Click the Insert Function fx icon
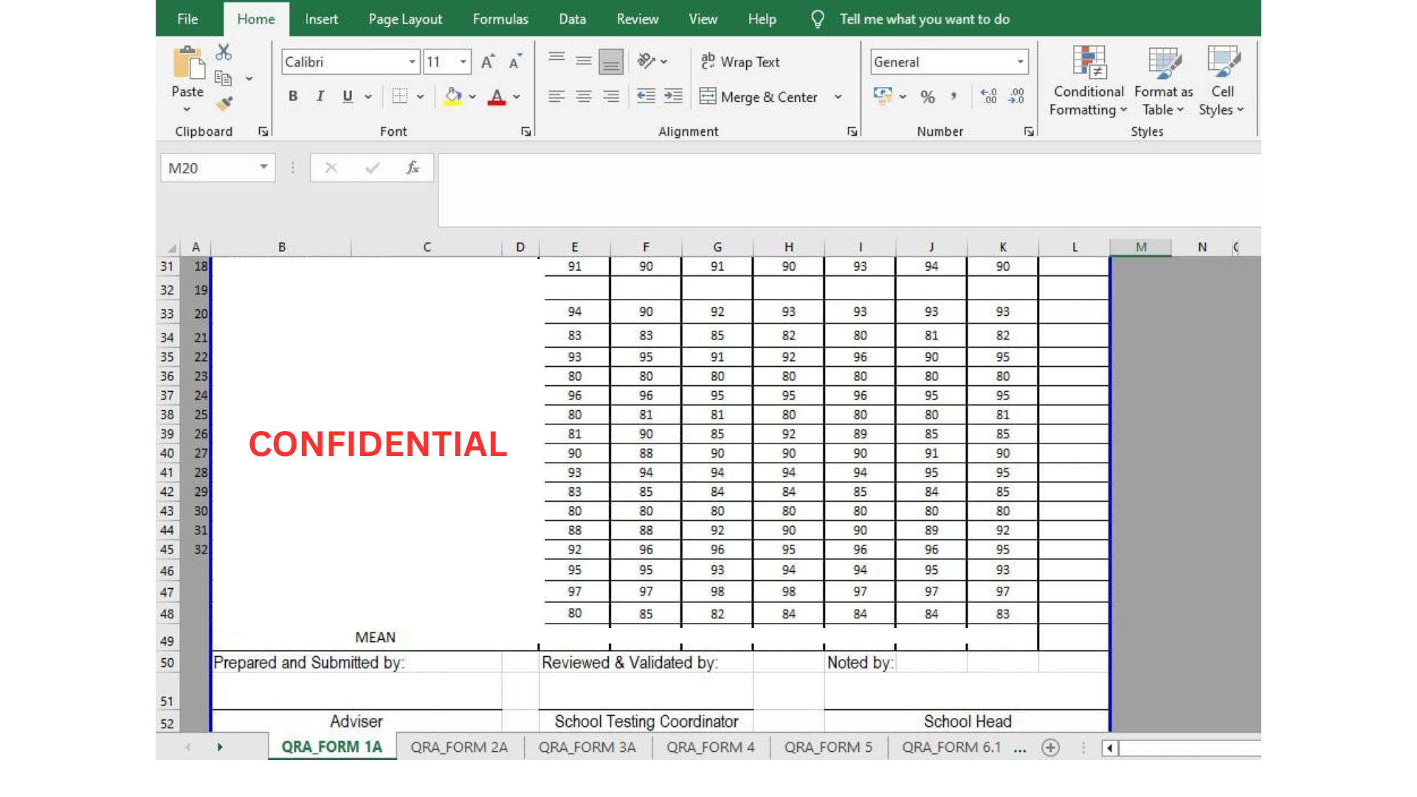The image size is (1417, 797). coord(413,168)
